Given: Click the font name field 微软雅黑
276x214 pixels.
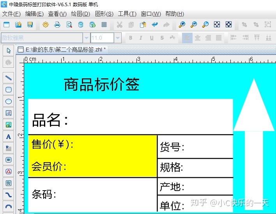Looking at the screenshot, I should [42, 38].
